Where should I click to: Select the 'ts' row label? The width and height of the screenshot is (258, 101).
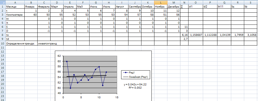click(x=15, y=35)
